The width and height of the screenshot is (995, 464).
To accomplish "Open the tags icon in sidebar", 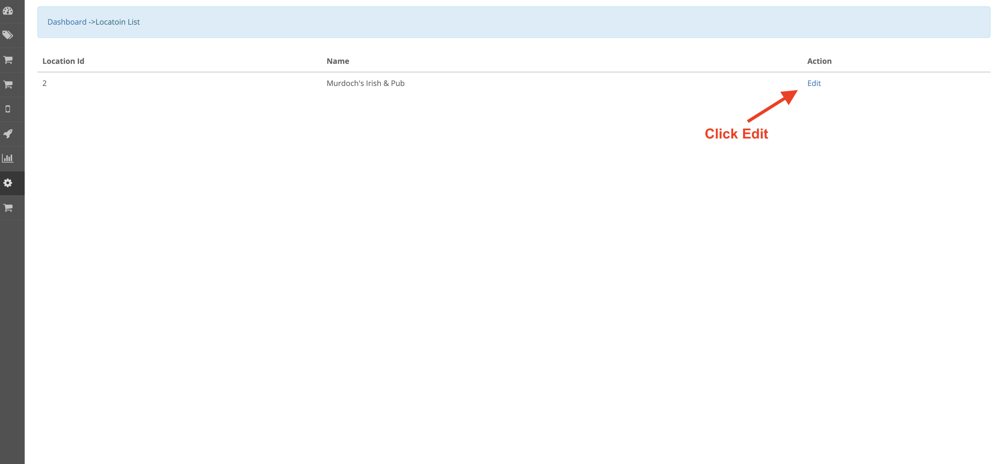I will click(x=8, y=35).
